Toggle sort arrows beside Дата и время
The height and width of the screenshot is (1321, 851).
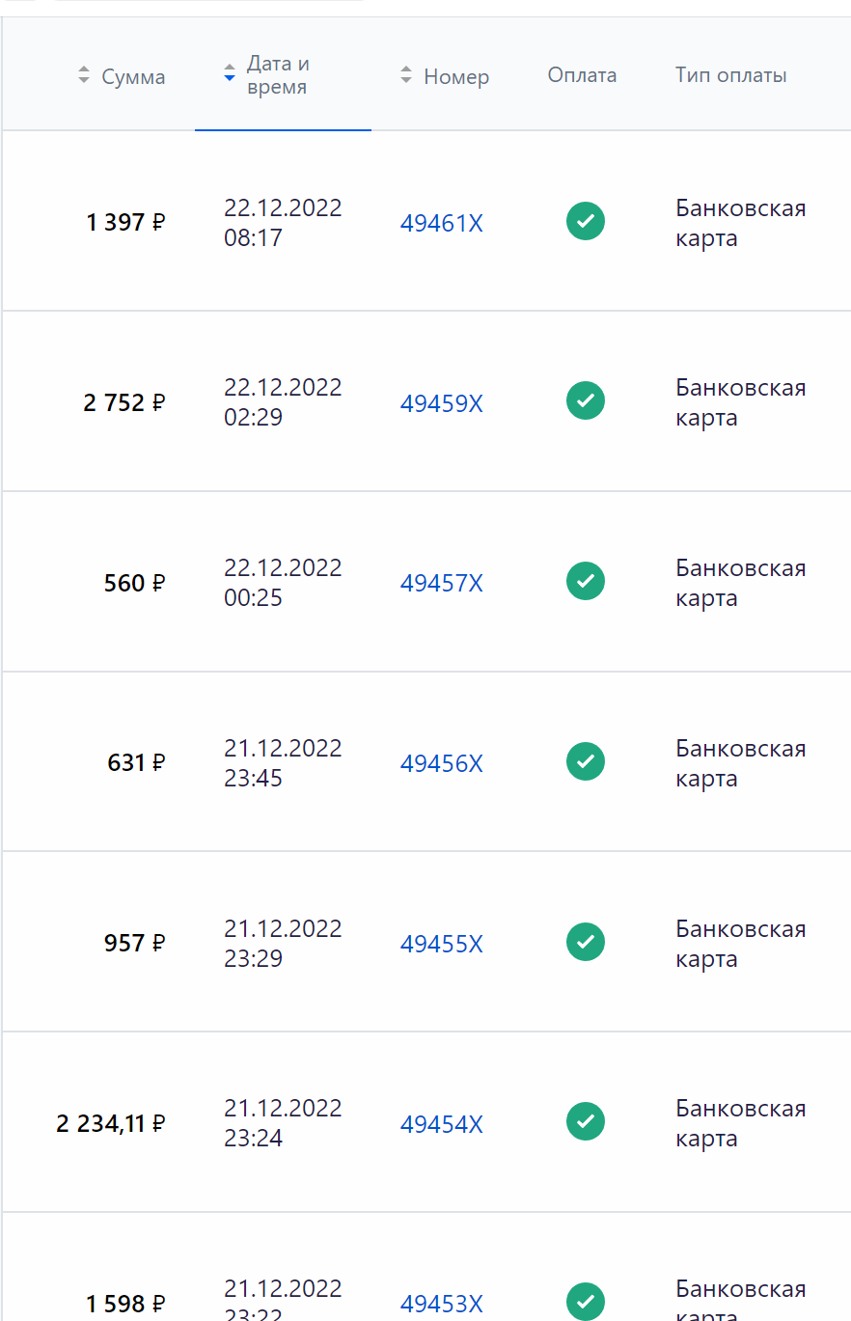pyautogui.click(x=230, y=73)
